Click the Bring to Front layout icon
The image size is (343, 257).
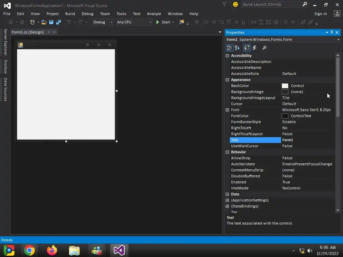(303, 22)
